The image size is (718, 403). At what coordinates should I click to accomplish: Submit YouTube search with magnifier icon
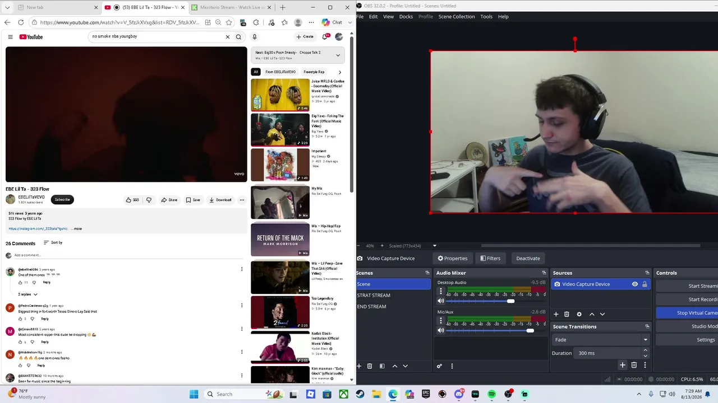point(238,37)
